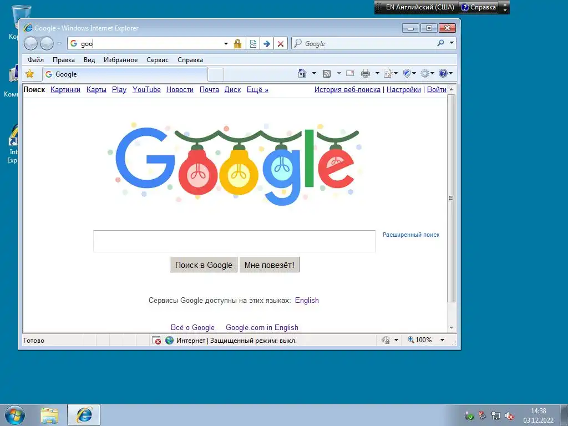The height and width of the screenshot is (426, 568).
Task: Click the scroll down arrow of the page
Action: (x=452, y=327)
